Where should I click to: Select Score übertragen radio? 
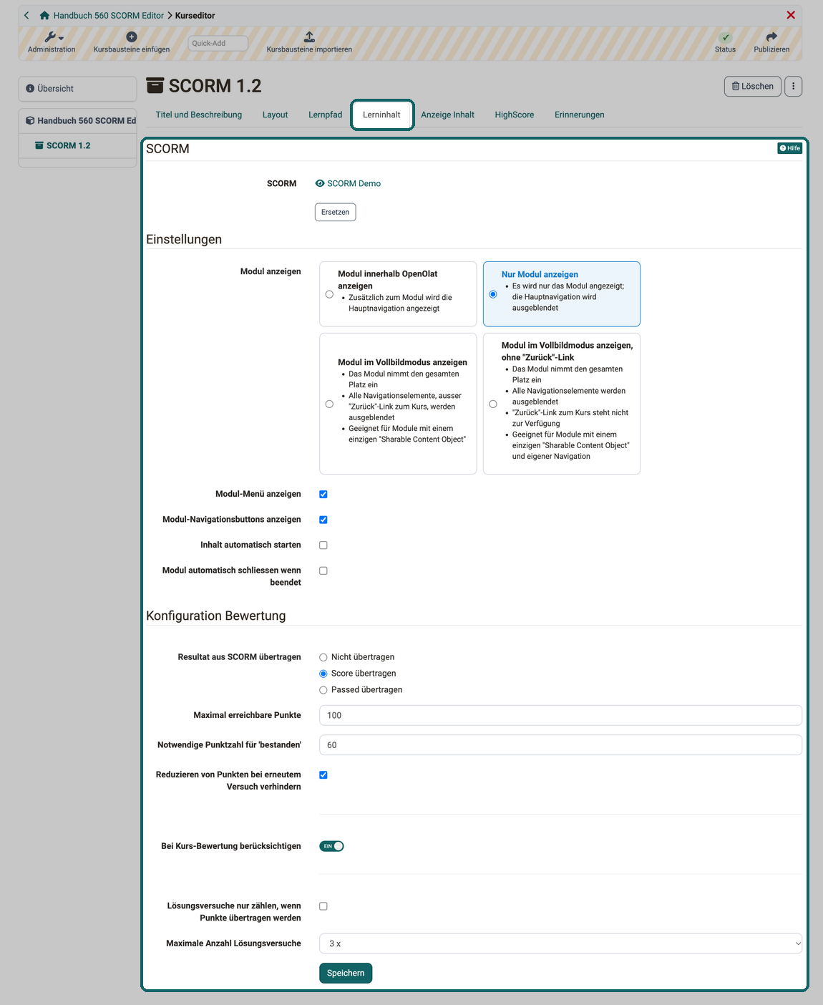pyautogui.click(x=323, y=674)
